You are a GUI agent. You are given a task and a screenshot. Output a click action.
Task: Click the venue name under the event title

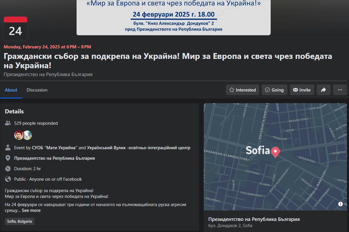click(48, 74)
